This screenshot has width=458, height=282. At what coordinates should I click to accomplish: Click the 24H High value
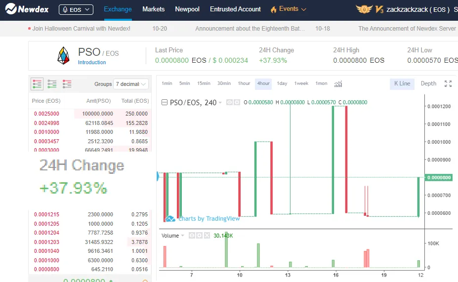pos(359,60)
